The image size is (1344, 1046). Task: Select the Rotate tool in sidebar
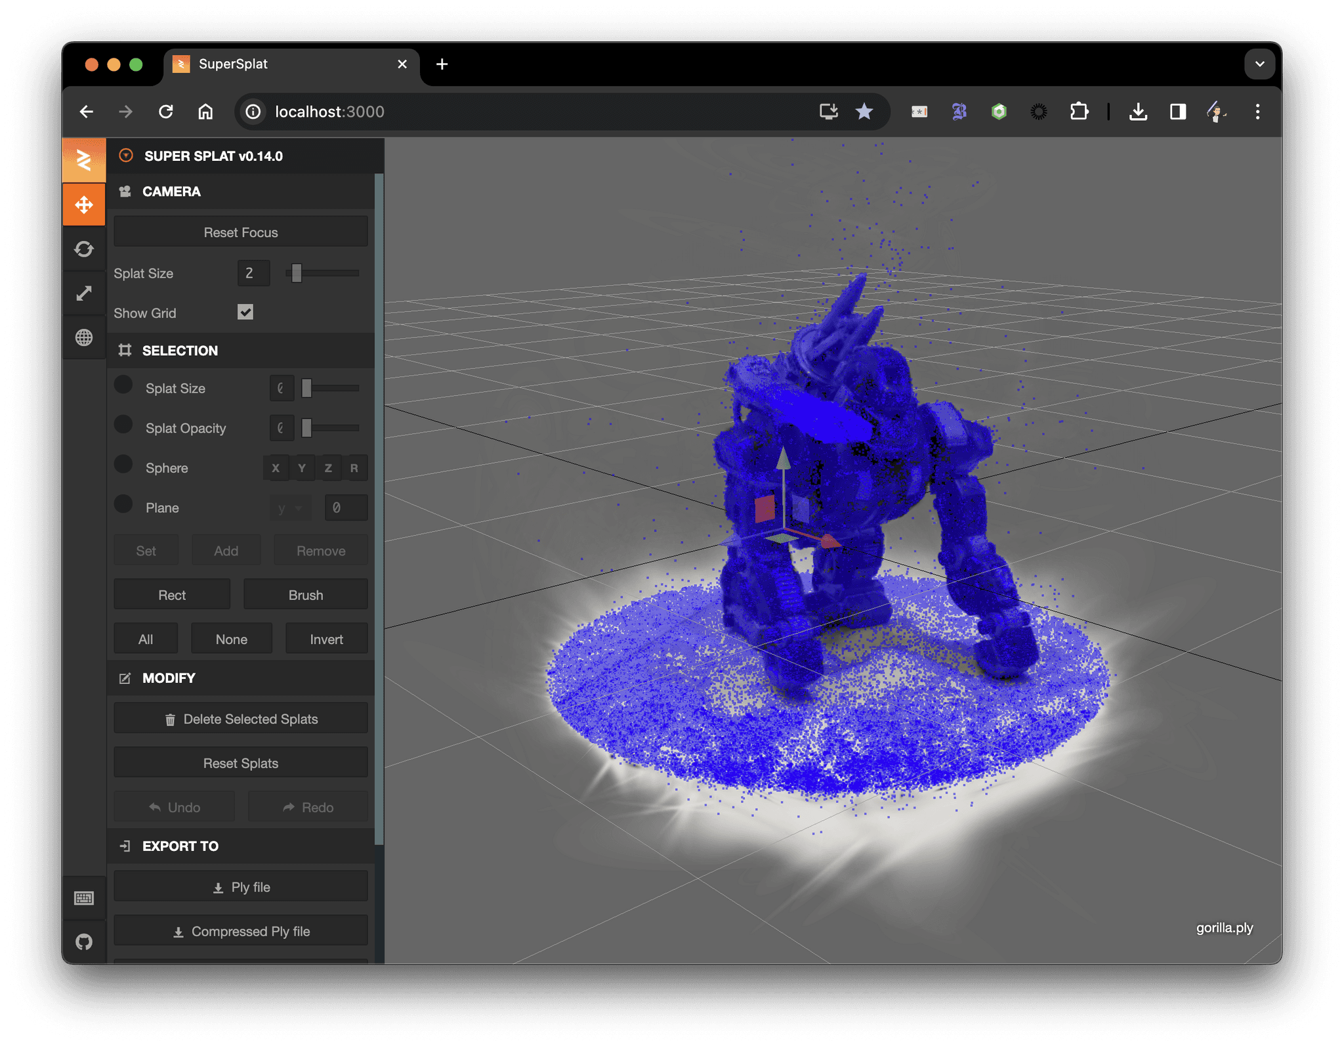click(x=84, y=249)
